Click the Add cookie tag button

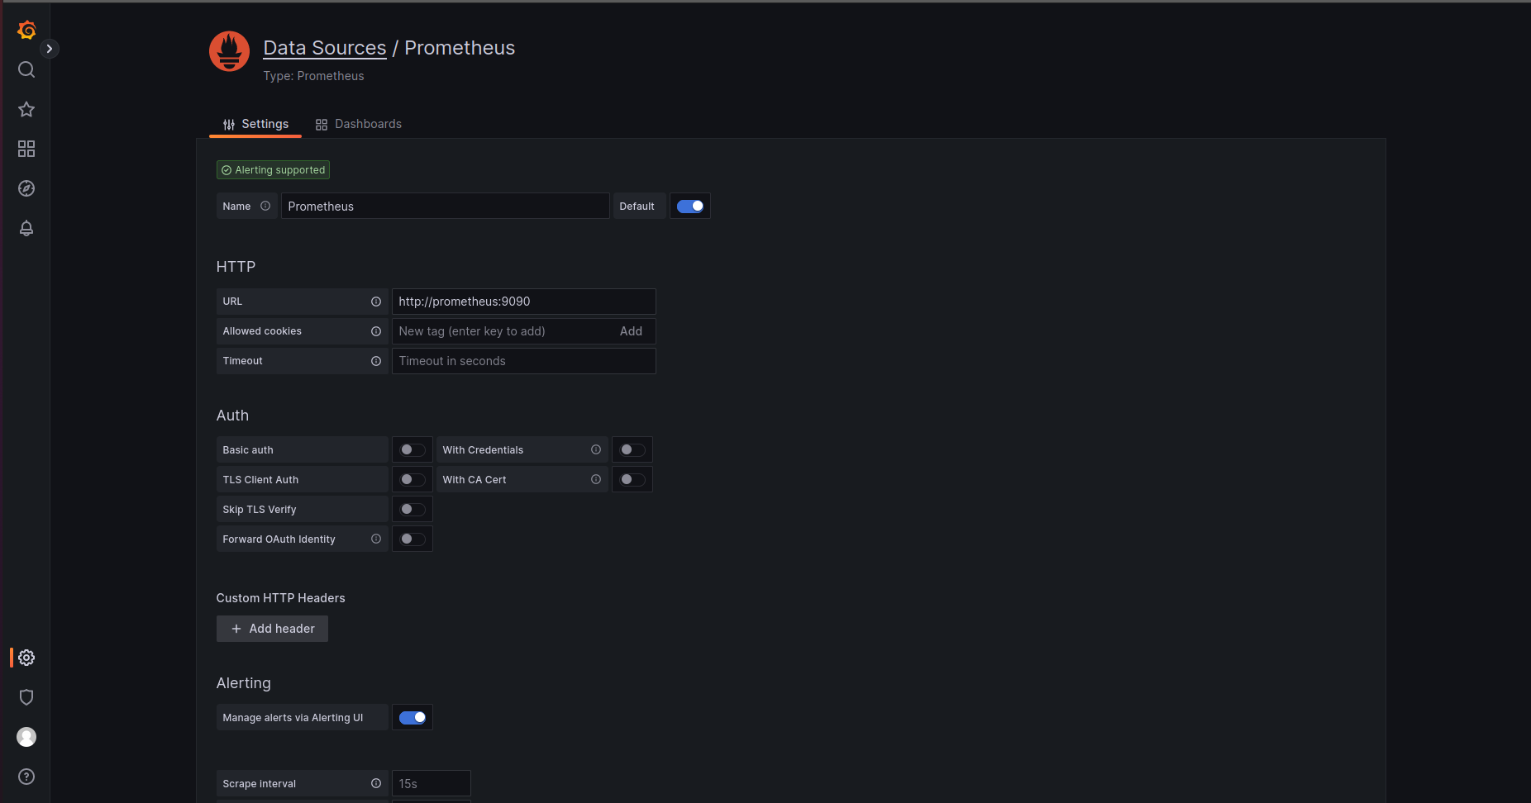[x=631, y=331]
